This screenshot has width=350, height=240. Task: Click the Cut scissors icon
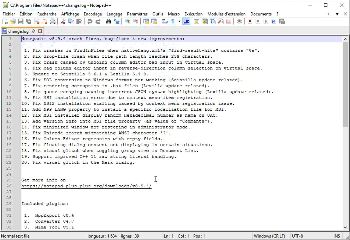tap(63, 22)
